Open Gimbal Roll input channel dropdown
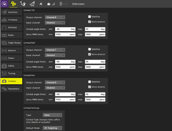This screenshot has width=172, height=131. (x=55, y=55)
